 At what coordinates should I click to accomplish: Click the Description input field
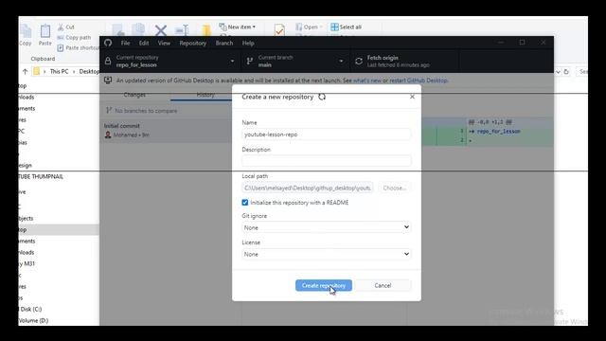tap(326, 161)
